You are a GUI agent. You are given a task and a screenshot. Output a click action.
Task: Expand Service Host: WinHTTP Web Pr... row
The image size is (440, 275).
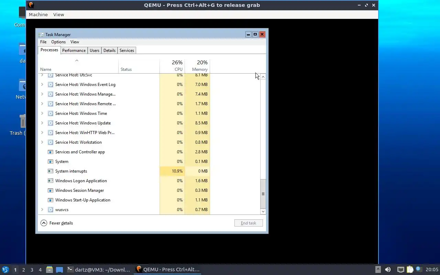pos(42,133)
